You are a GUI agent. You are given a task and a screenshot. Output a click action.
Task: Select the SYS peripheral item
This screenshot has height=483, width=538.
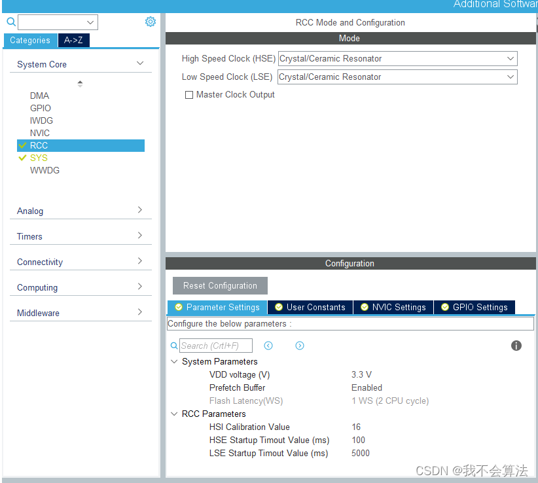click(39, 158)
